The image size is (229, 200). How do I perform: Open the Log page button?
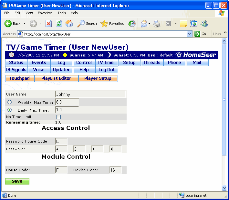tap(61, 63)
